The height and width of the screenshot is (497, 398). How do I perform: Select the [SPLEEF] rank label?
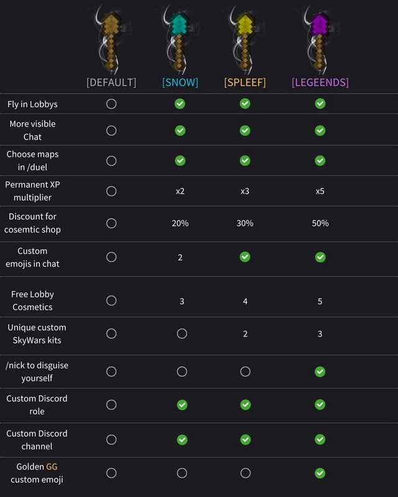(x=245, y=82)
